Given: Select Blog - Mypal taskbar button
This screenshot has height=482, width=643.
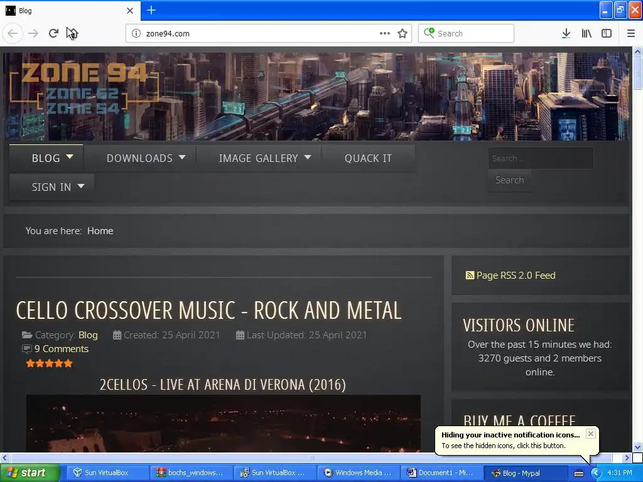Looking at the screenshot, I should (x=525, y=473).
